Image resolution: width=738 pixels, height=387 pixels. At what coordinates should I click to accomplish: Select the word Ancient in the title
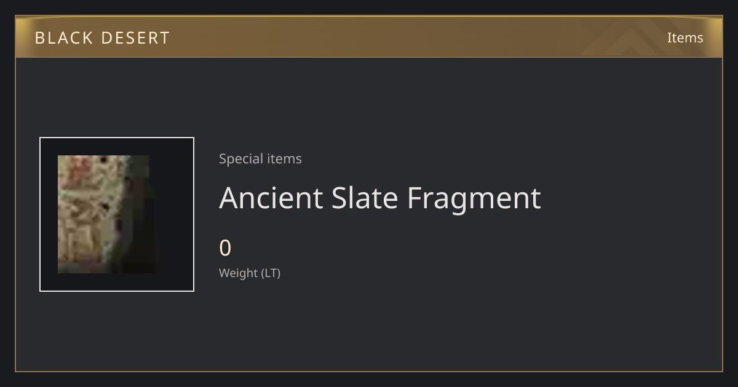point(271,198)
